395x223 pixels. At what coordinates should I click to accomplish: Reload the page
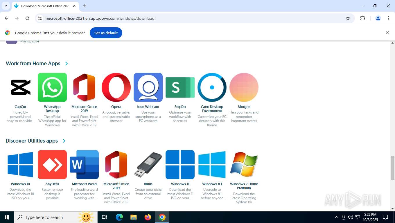[x=27, y=18]
